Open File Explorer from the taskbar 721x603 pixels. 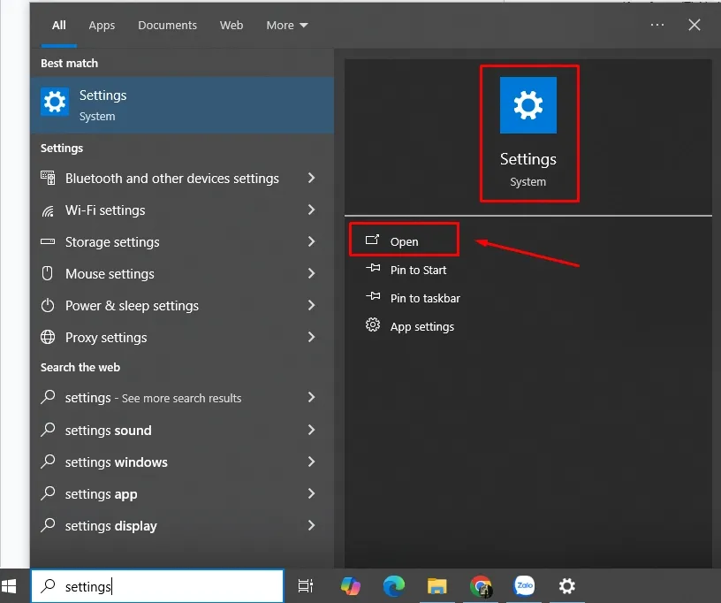pos(437,585)
